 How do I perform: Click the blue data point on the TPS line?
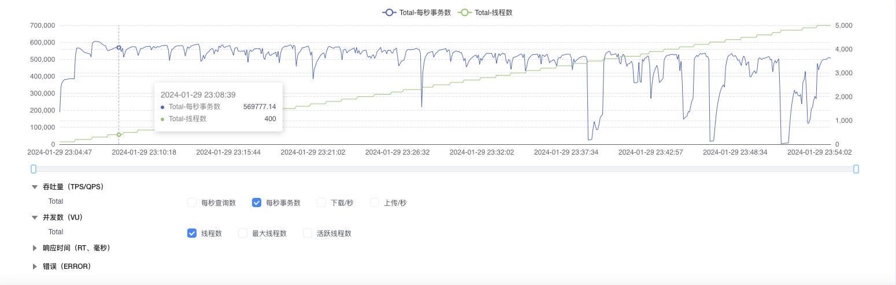119,48
